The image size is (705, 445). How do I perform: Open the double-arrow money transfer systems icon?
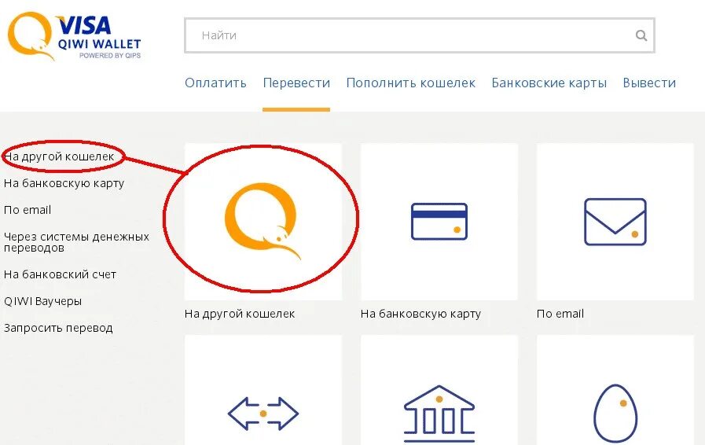click(263, 413)
